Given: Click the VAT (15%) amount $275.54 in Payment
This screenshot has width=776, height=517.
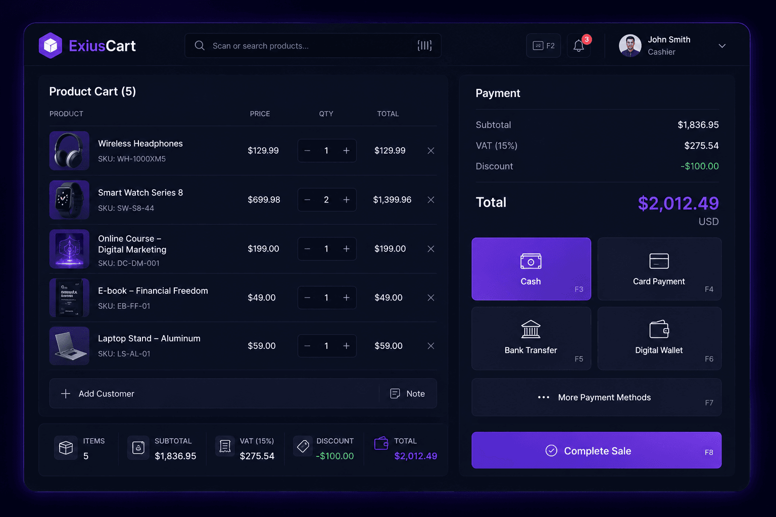Looking at the screenshot, I should pyautogui.click(x=701, y=145).
